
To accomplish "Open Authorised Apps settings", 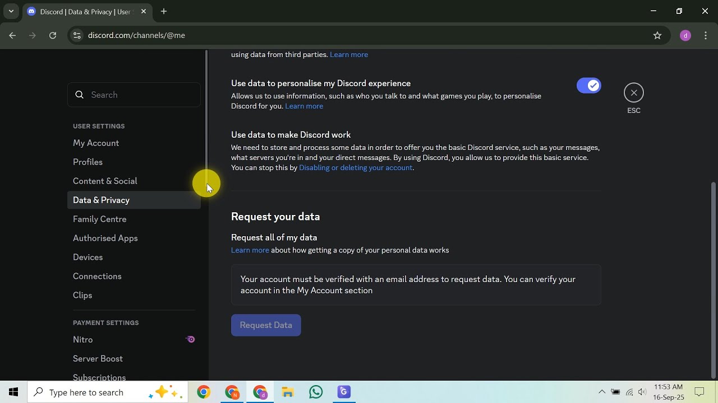I will click(x=134, y=238).
